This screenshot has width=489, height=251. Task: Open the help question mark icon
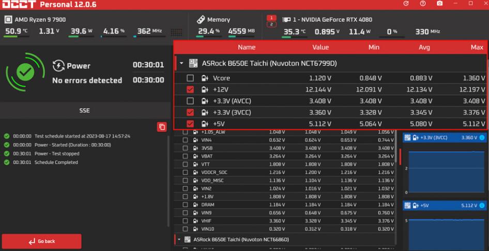[422, 4]
